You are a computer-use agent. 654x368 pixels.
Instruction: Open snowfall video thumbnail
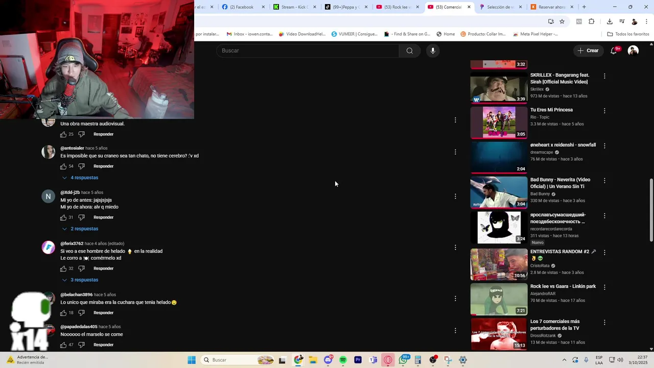click(x=499, y=157)
